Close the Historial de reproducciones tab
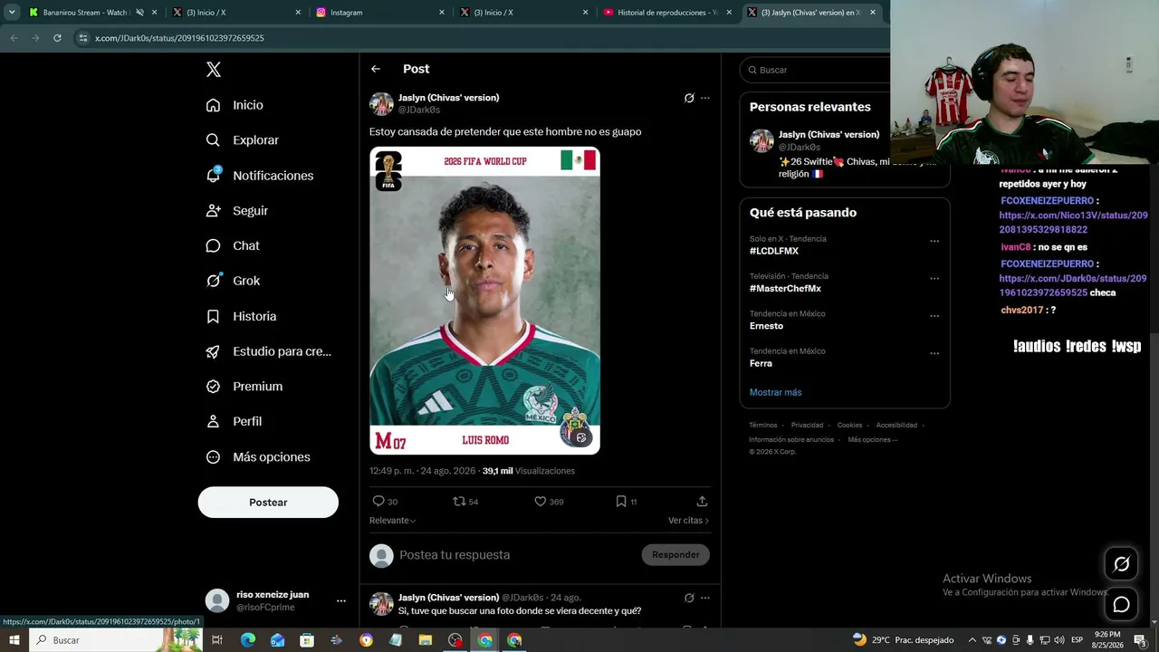 (729, 13)
